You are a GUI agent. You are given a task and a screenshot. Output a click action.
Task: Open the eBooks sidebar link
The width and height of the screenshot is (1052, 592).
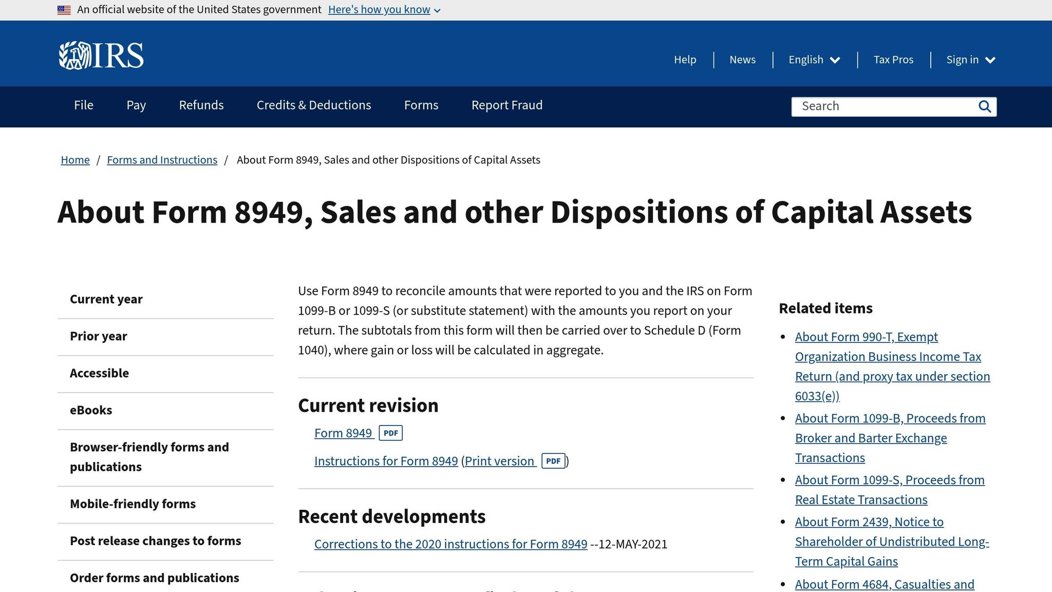(91, 410)
